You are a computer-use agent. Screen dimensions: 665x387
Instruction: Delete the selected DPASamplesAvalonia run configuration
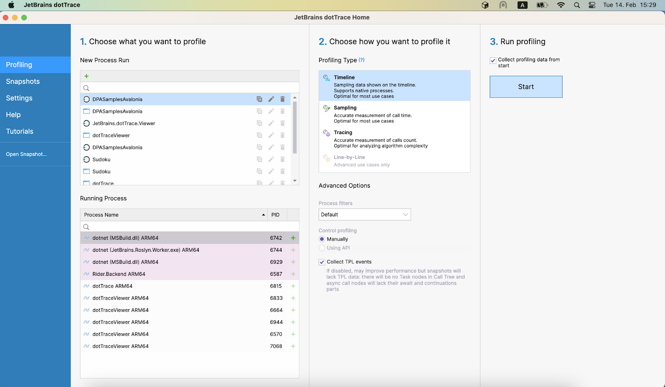click(283, 99)
